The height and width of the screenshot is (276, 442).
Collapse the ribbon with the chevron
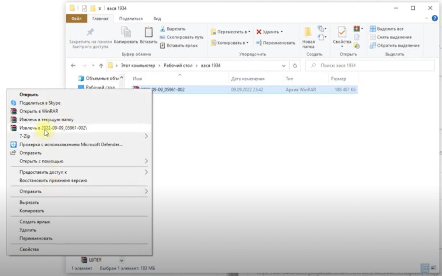click(x=426, y=18)
